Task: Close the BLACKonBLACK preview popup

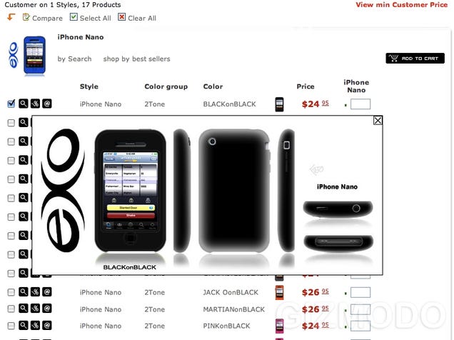Action: coord(378,120)
